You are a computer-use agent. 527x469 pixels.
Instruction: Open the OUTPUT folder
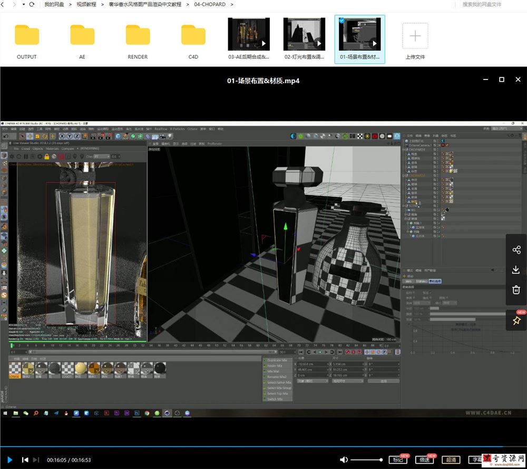[27, 35]
